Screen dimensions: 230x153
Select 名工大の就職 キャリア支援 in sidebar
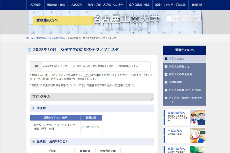(x=184, y=90)
